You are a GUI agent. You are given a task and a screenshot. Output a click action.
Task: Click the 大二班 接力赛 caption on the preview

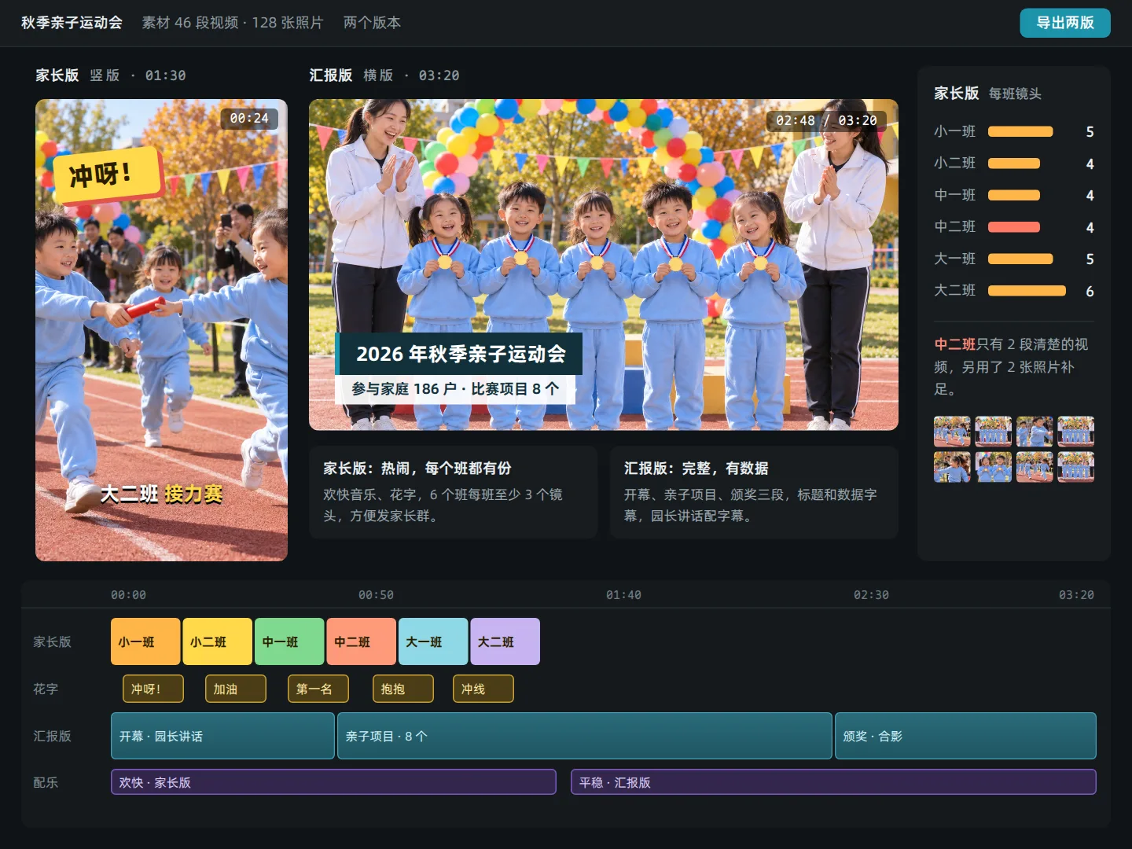tap(162, 494)
